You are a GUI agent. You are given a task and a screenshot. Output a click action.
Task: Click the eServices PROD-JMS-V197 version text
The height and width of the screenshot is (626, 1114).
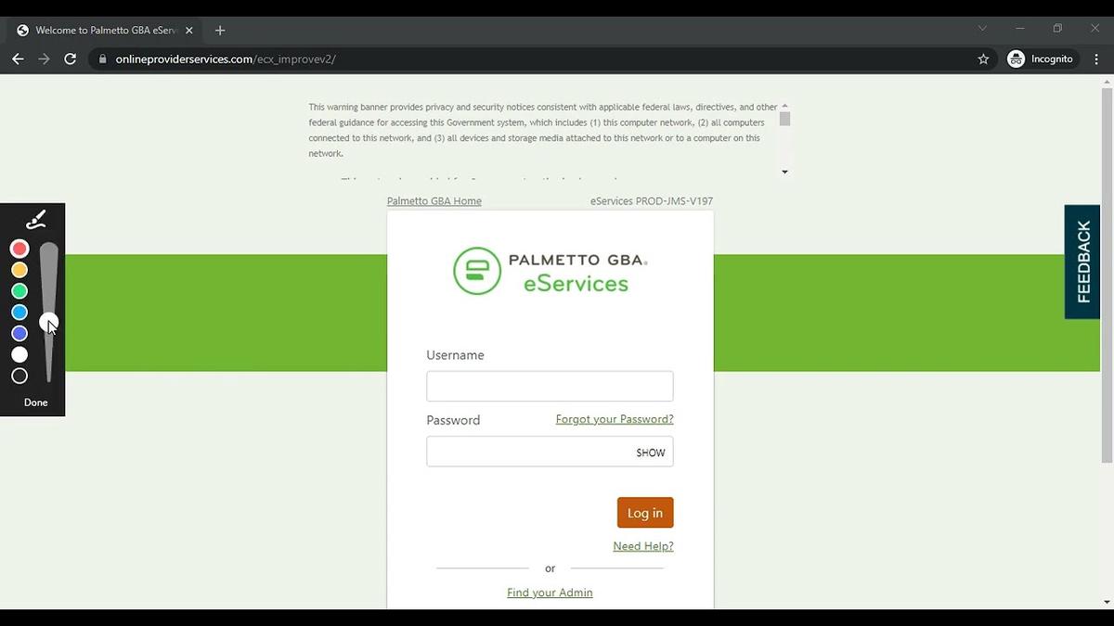tap(652, 201)
